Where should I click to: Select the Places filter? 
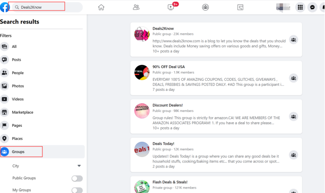click(42, 139)
